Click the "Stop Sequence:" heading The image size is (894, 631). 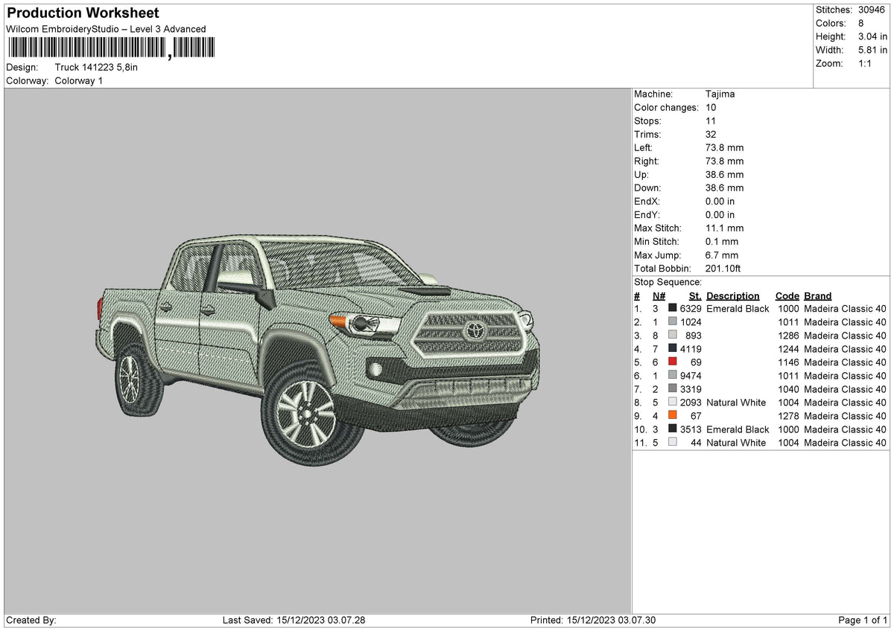pos(668,282)
